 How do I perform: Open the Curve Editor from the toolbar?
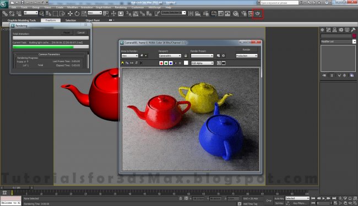point(221,14)
